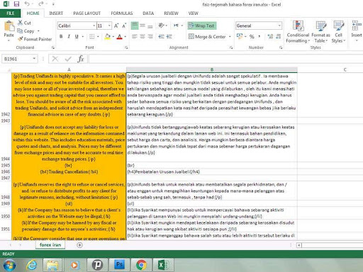
Task: Click the Format Painter brush icon
Action: [x=21, y=39]
